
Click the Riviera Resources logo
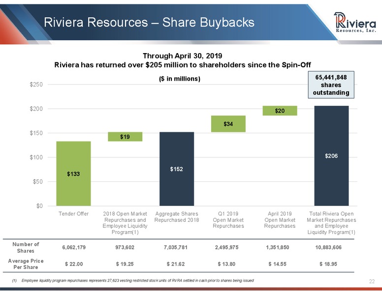tap(355, 23)
